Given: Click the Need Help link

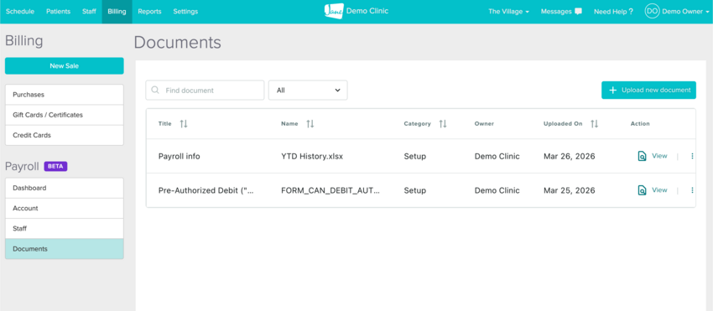Looking at the screenshot, I should point(613,12).
